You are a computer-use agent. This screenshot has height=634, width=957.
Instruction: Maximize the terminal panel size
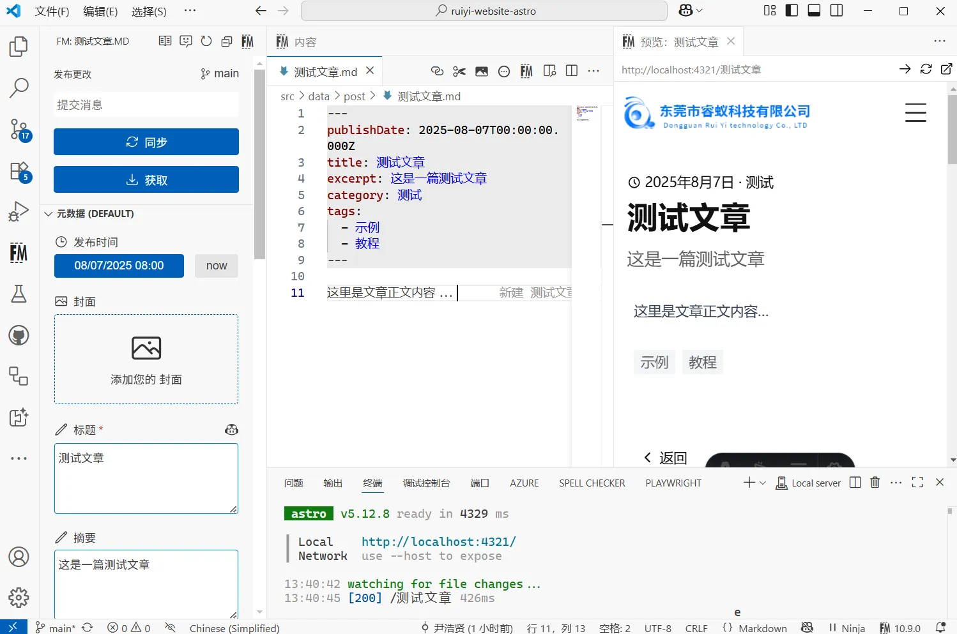click(917, 483)
